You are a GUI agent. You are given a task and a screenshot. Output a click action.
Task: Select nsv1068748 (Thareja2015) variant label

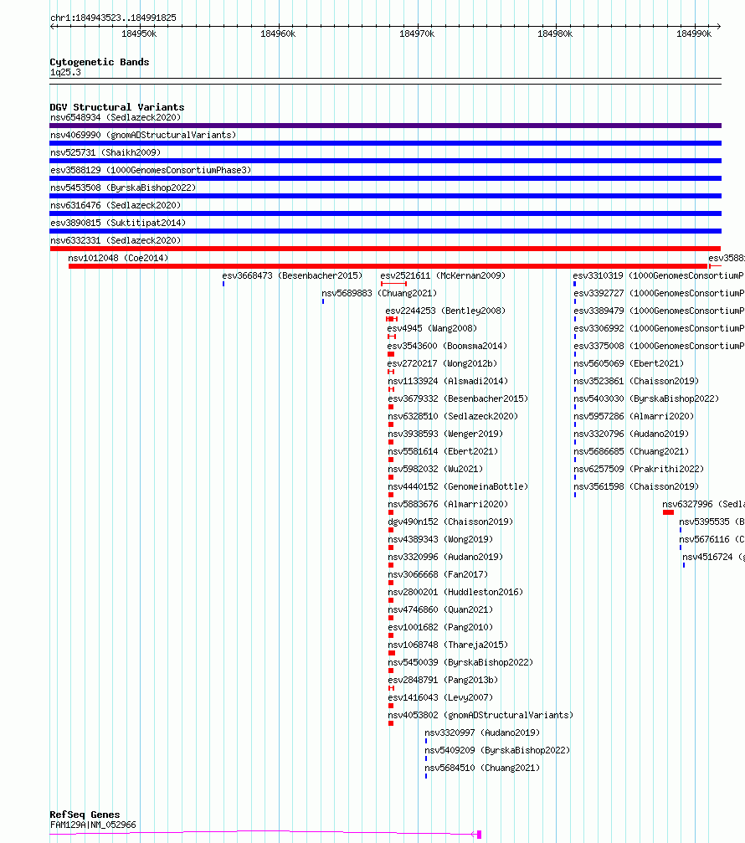[448, 644]
